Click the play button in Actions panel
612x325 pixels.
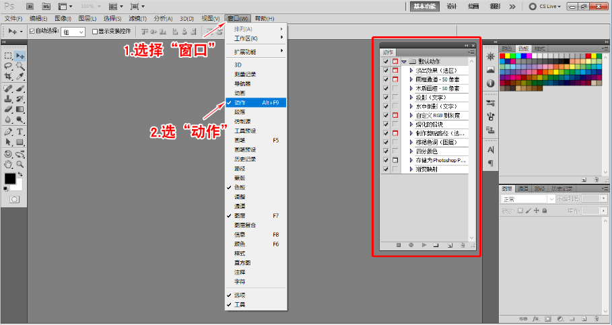click(423, 246)
